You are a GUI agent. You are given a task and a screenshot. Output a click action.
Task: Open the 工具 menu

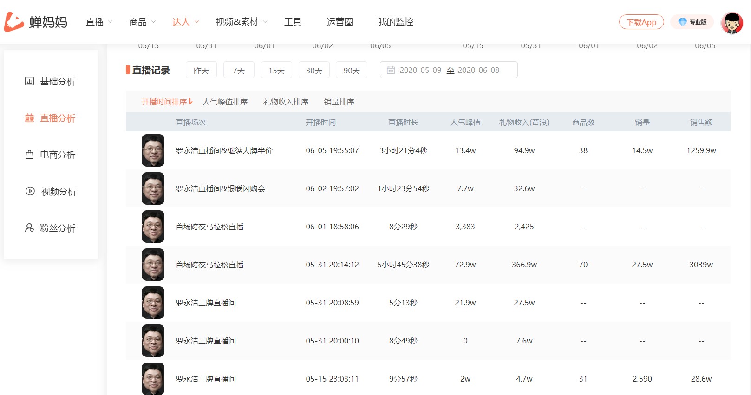(x=293, y=22)
